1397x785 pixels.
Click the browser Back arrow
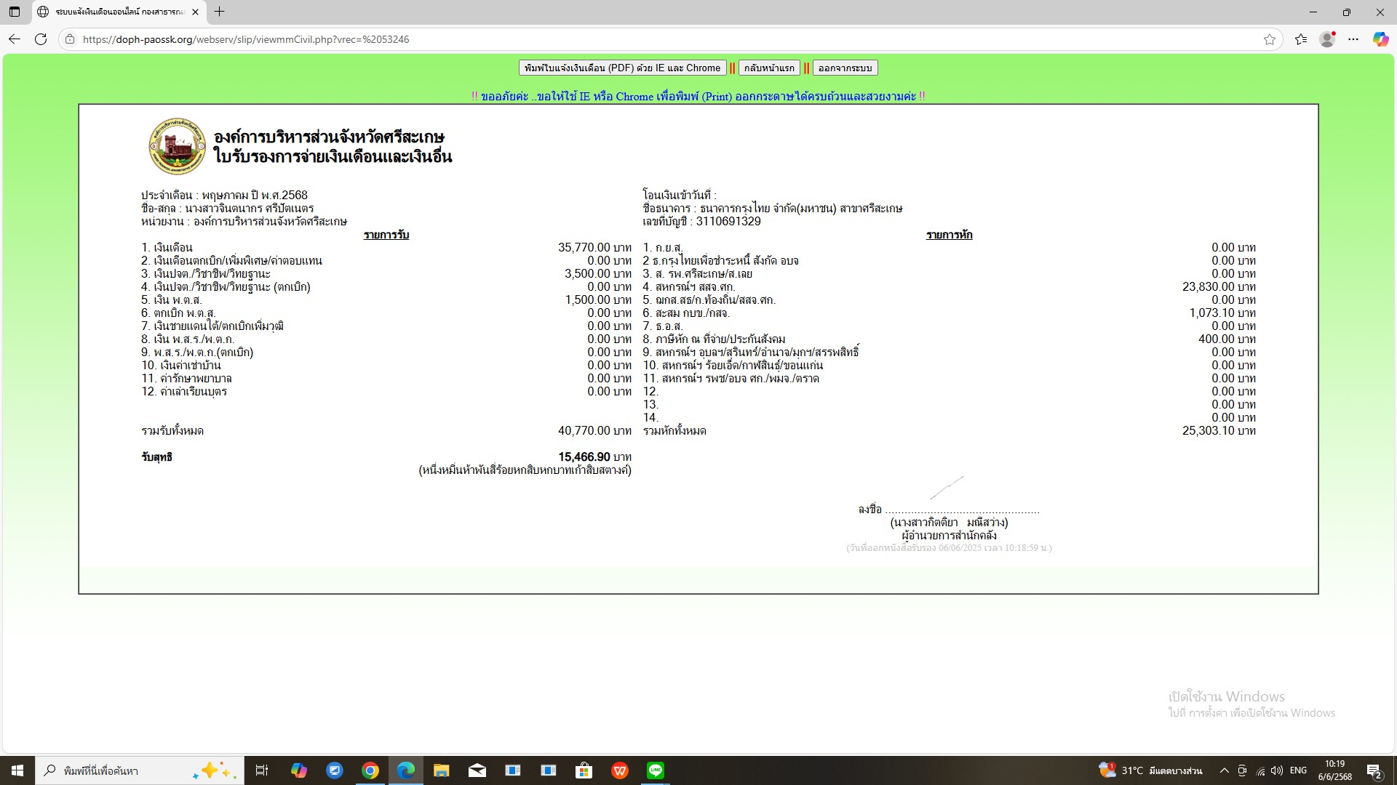[x=15, y=39]
